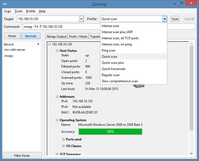Collapse the 192.168.10.130 host tree node
199x161 pixels.
(49, 44)
